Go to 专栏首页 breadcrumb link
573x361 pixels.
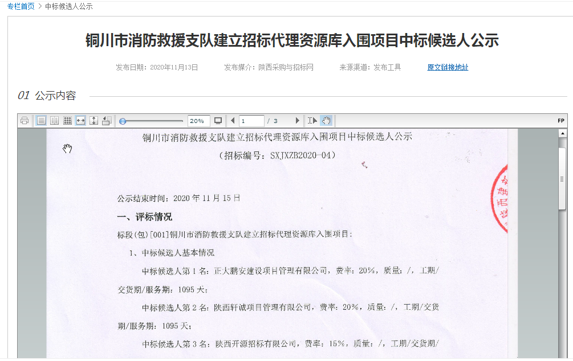pyautogui.click(x=21, y=6)
